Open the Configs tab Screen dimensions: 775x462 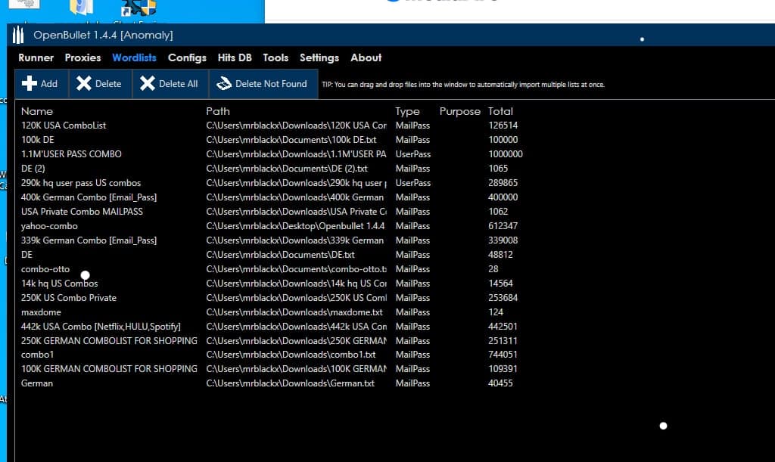187,57
